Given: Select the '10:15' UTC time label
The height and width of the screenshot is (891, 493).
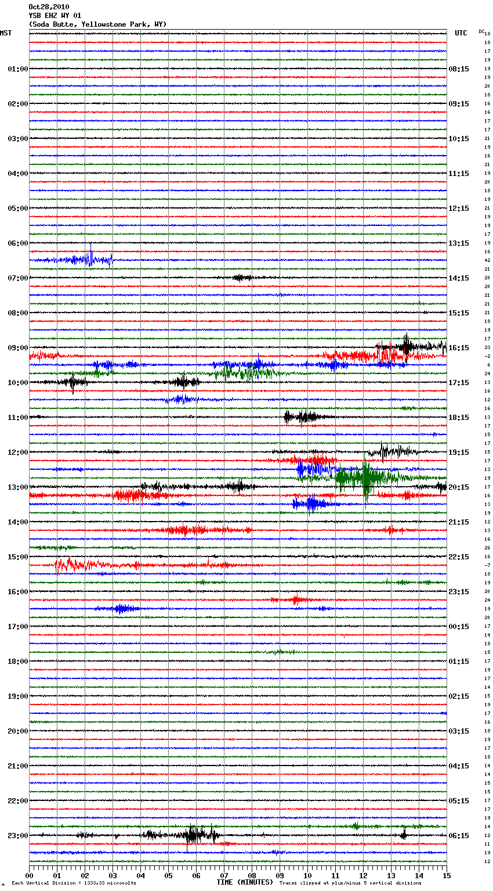Looking at the screenshot, I should click(x=459, y=139).
